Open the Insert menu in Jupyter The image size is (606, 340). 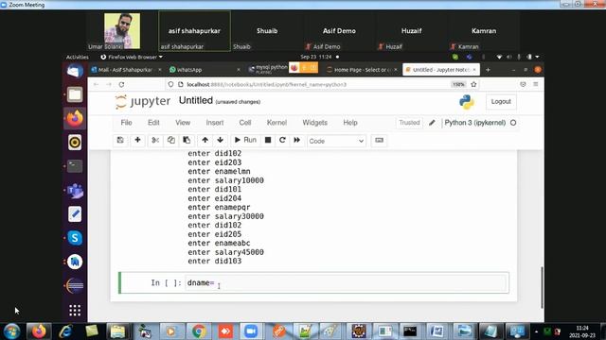215,123
